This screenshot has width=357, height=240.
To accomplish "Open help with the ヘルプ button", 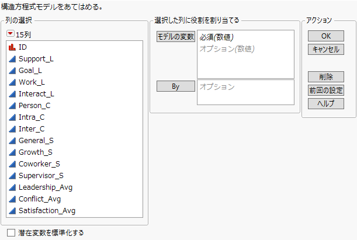I will [x=325, y=103].
